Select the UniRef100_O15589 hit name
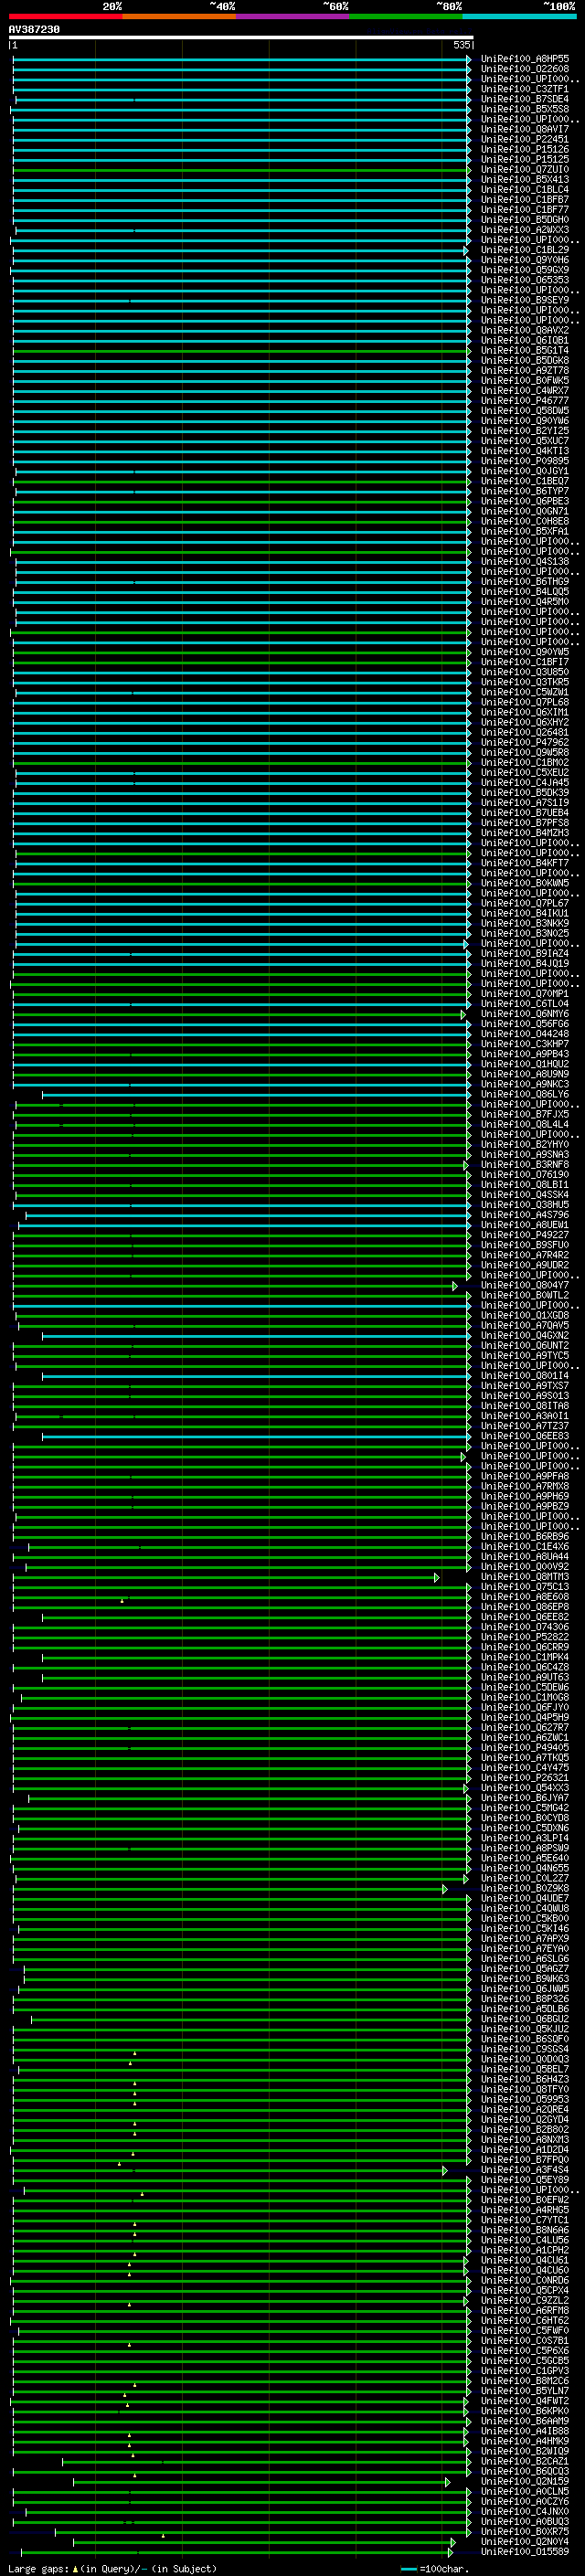585x2576 pixels. (525, 2551)
